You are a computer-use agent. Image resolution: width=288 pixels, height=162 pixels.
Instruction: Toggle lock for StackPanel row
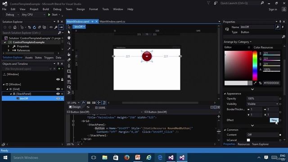click(62, 94)
